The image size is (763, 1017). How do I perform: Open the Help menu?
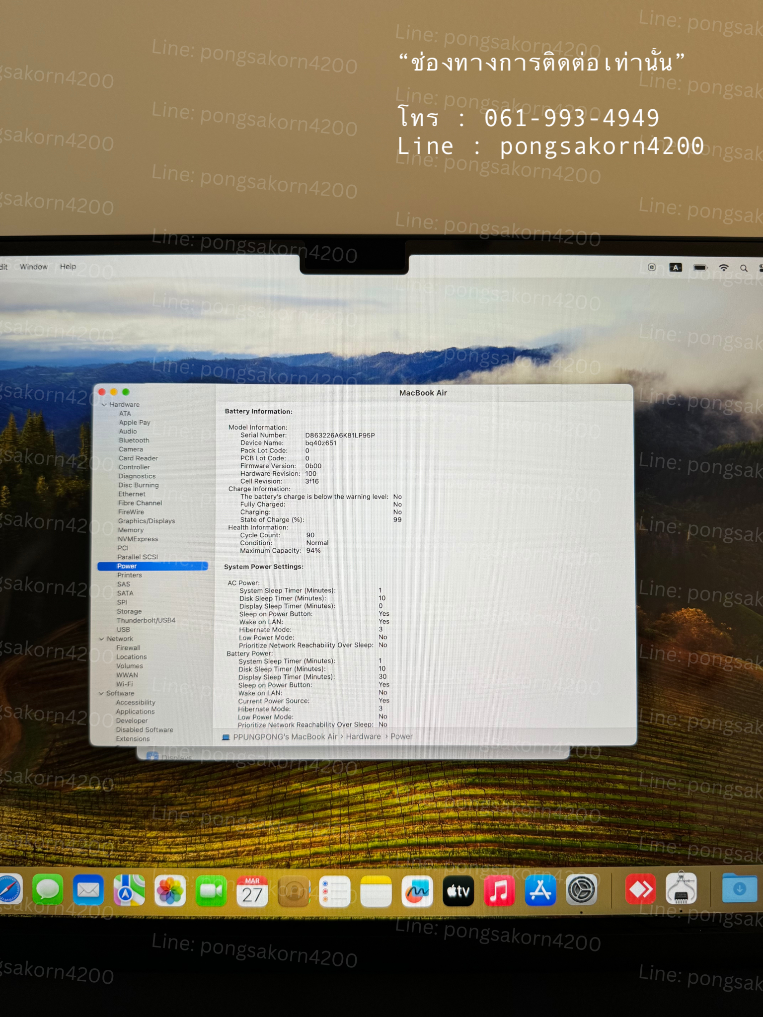click(x=68, y=267)
